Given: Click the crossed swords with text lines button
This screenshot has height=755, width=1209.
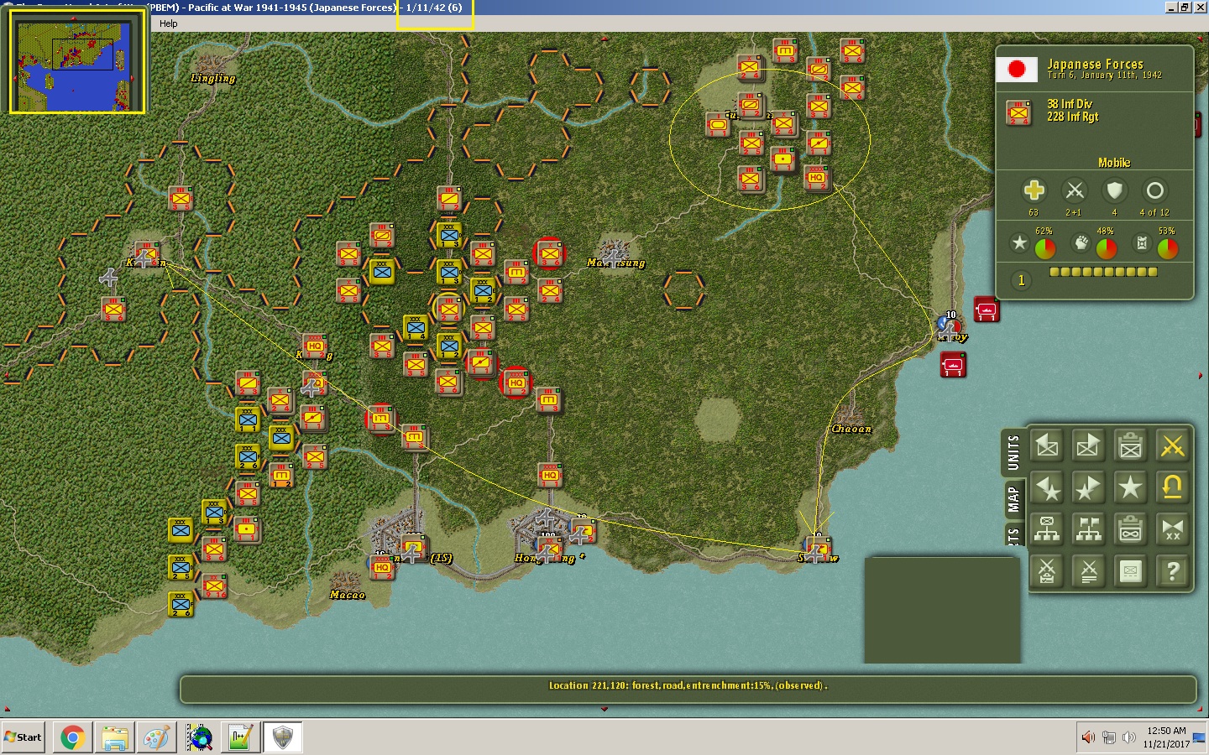Looking at the screenshot, I should 1088,571.
